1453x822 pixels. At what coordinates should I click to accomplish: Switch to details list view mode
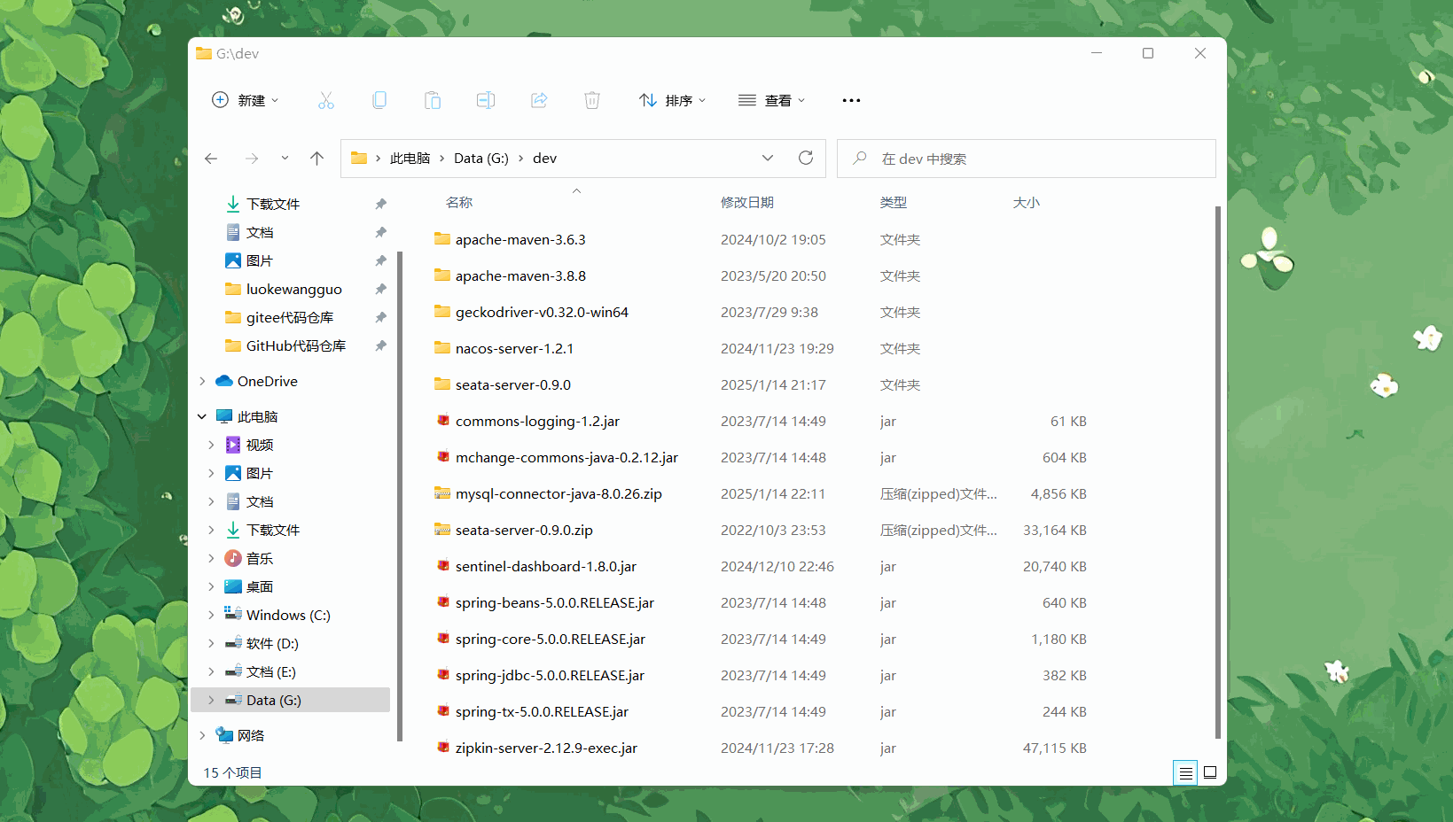[x=1185, y=773]
